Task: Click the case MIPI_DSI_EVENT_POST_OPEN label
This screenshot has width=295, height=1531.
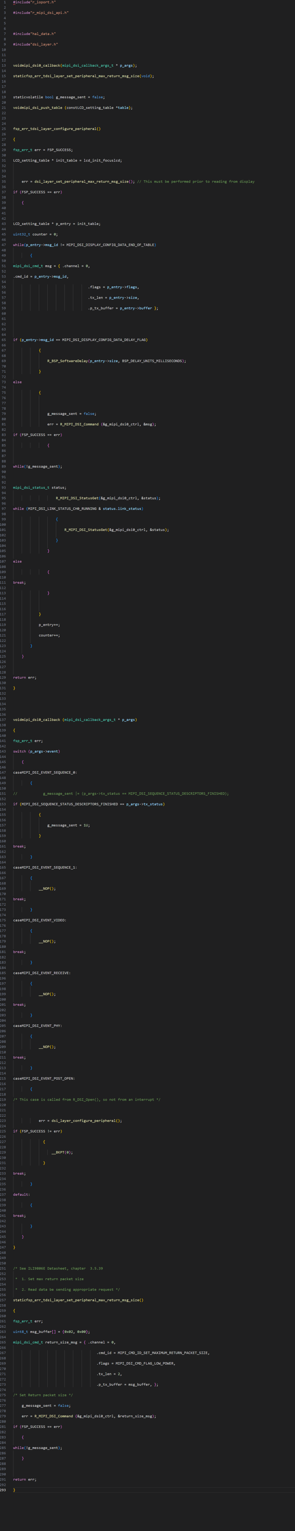Action: point(44,1078)
